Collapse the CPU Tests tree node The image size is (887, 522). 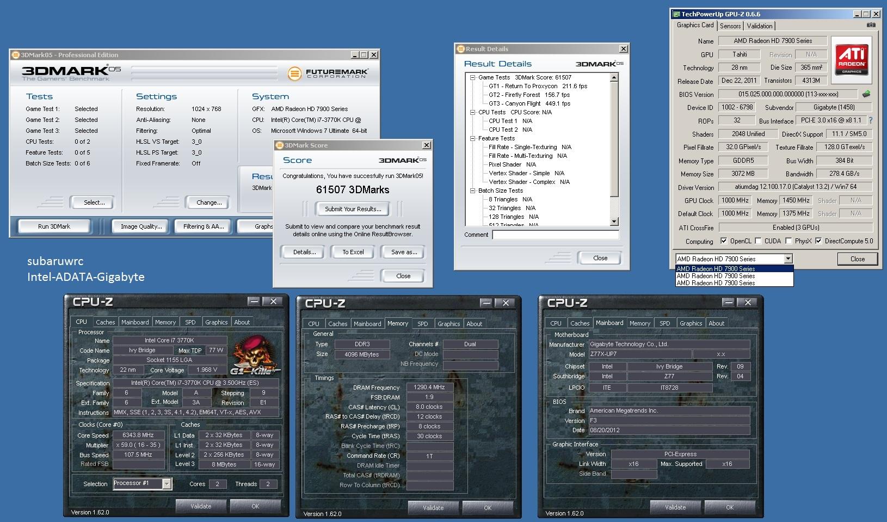click(472, 112)
